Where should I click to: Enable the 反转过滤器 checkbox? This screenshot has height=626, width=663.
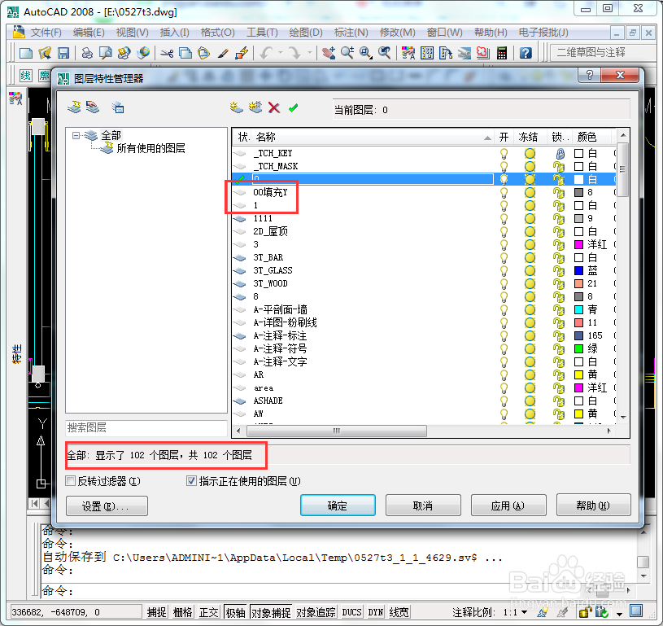click(70, 480)
